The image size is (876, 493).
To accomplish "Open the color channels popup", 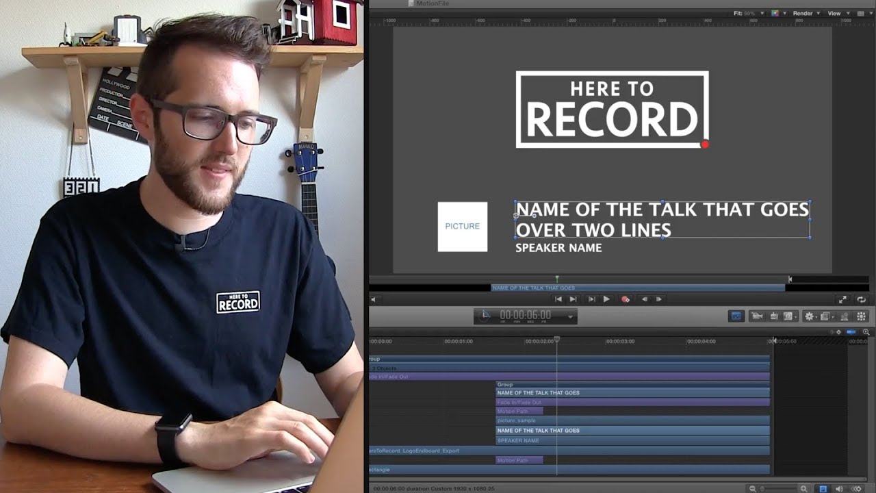I will (x=777, y=13).
